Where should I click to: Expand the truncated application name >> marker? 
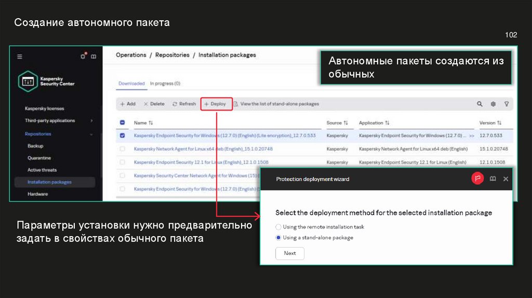click(472, 136)
